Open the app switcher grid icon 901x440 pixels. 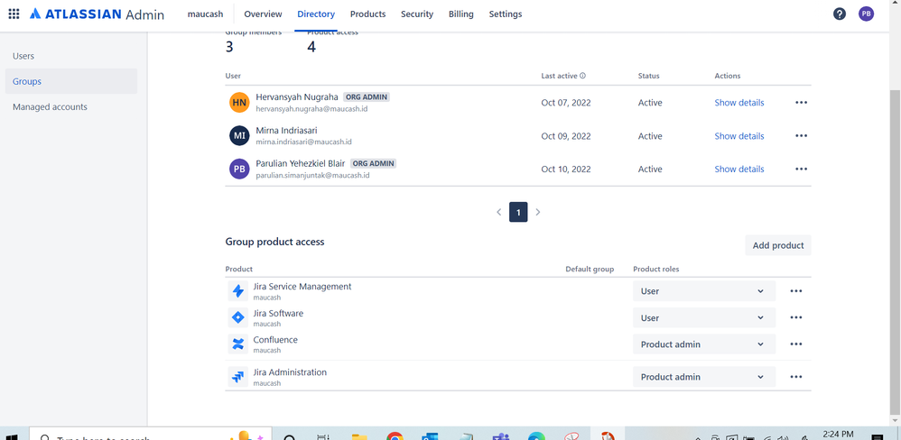pos(14,14)
